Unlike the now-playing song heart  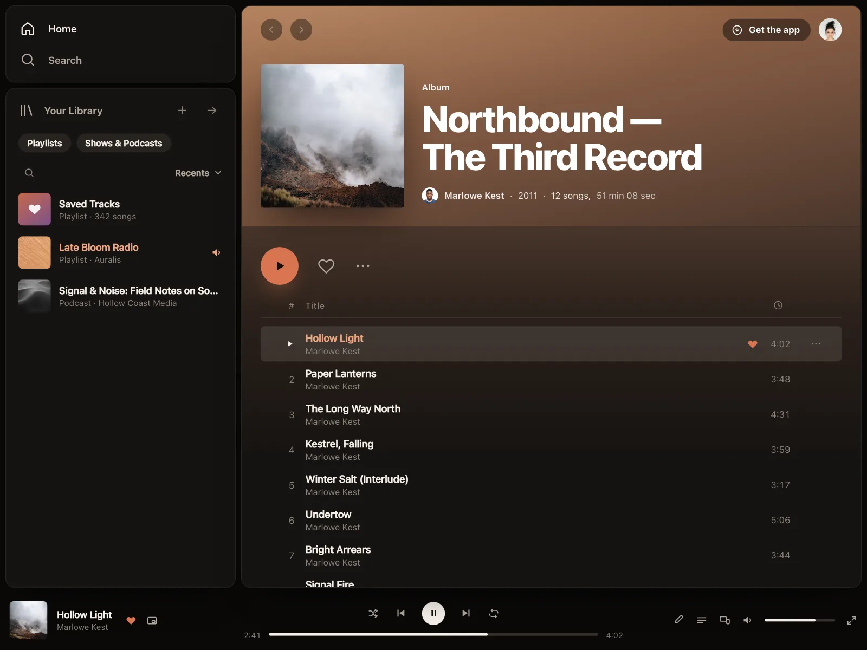pyautogui.click(x=131, y=621)
